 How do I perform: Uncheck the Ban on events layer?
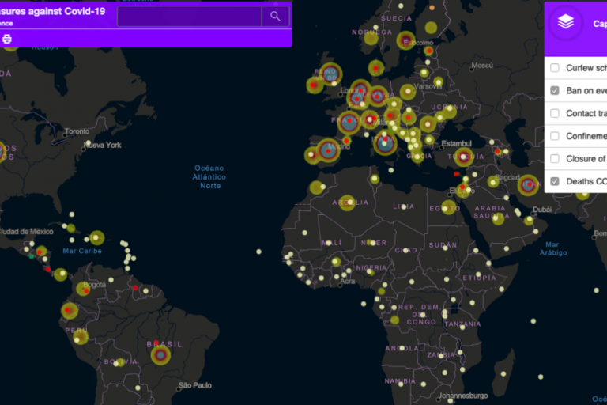555,91
